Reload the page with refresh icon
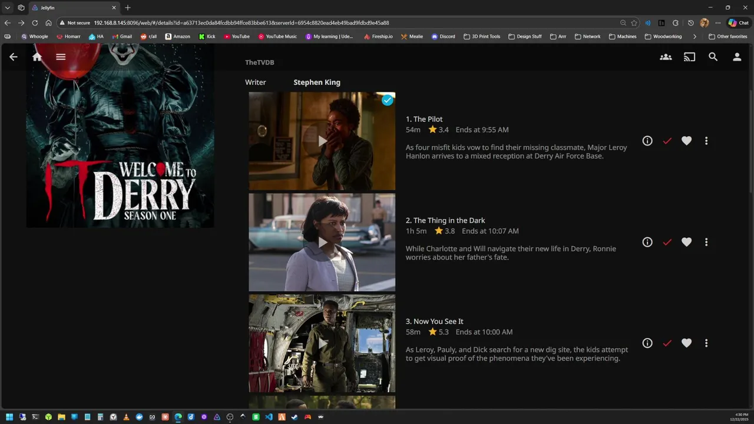754x424 pixels. [35, 23]
